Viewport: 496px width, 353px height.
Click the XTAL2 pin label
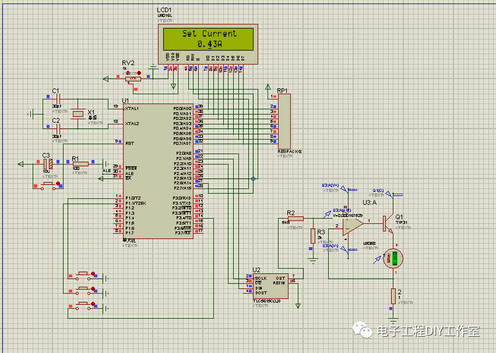click(x=132, y=123)
